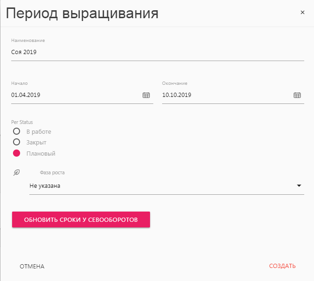Focus the Наименование field containing Соя 2019

[157, 52]
